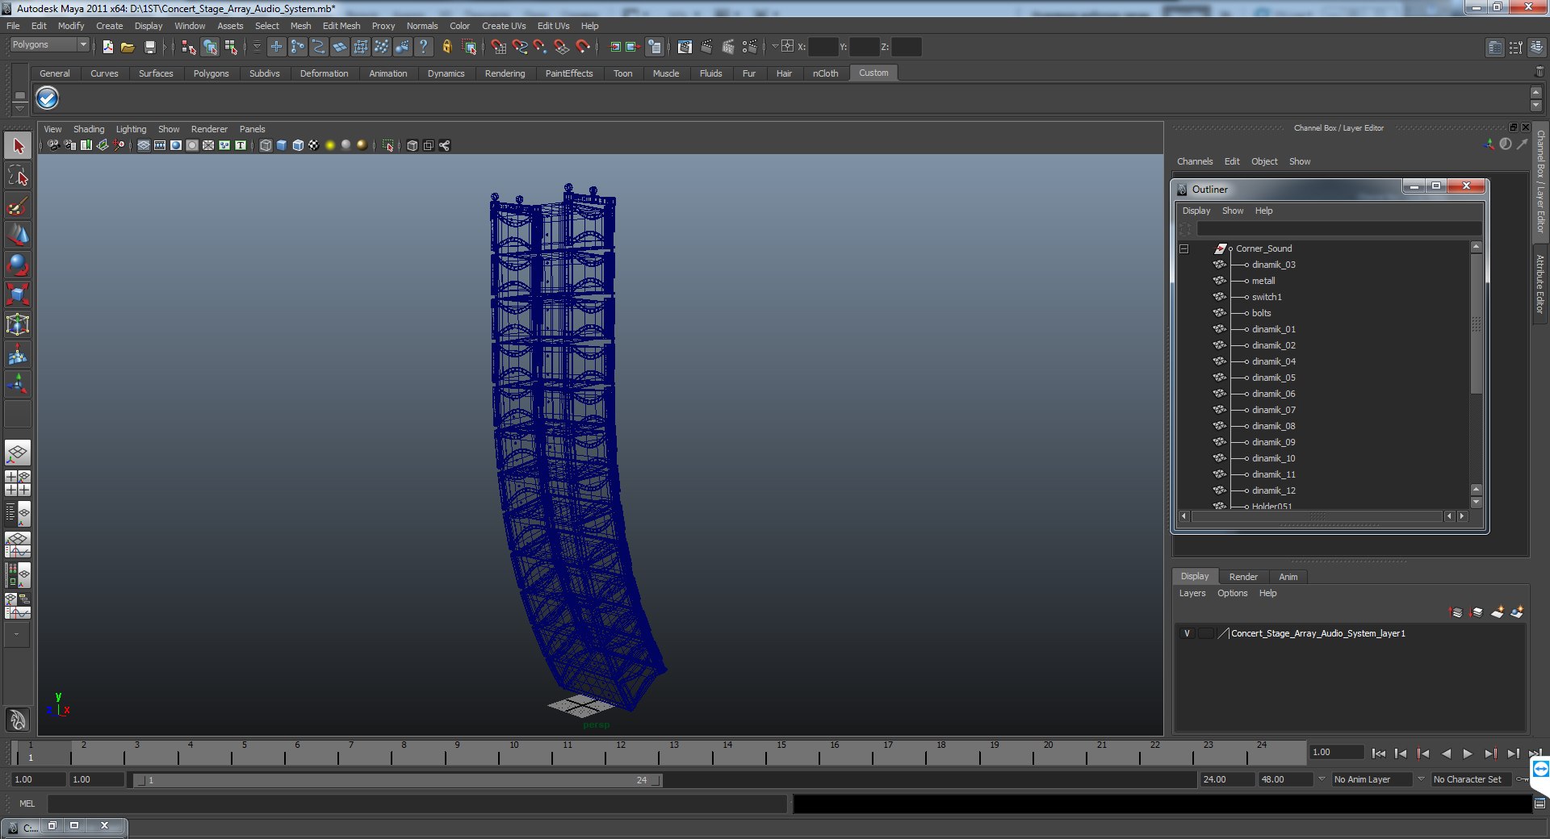Pick the Move tool cone icon
Screen dimensions: 1550x839
tap(18, 236)
